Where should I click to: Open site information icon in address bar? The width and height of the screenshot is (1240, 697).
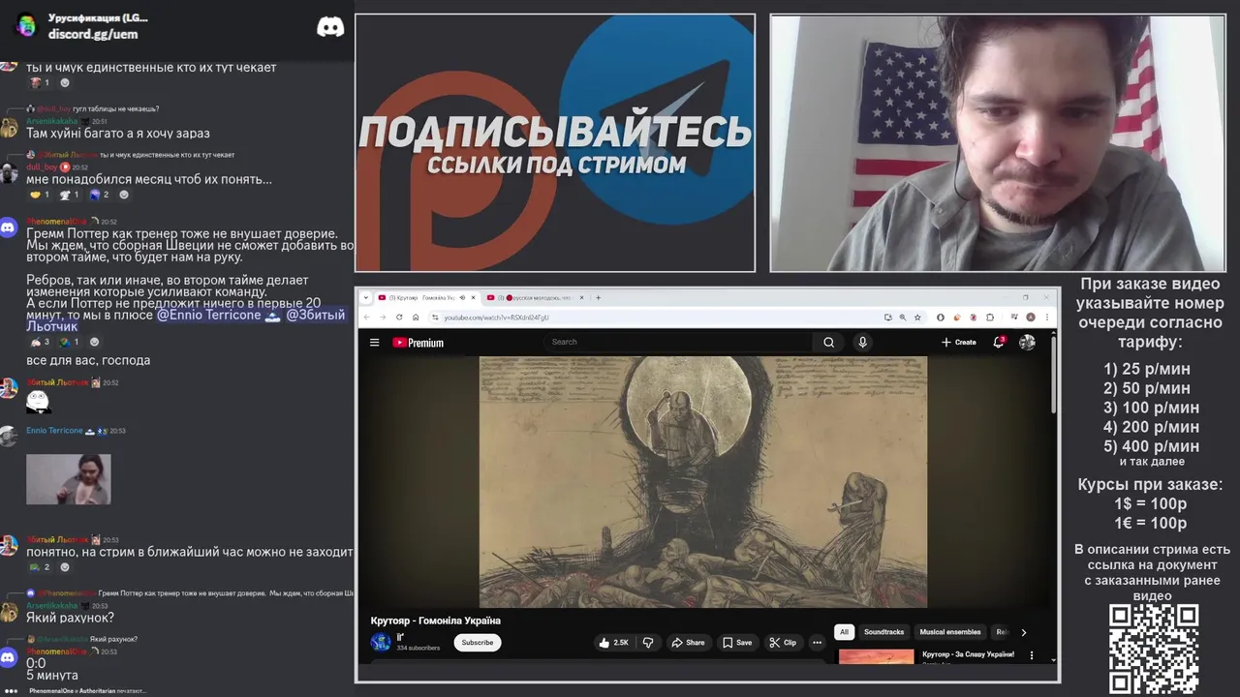433,317
